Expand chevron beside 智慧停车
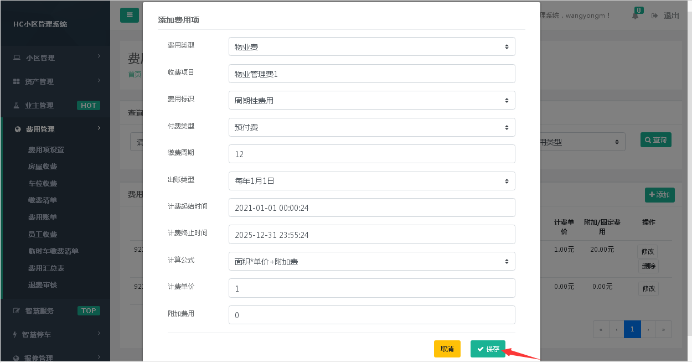 99,333
